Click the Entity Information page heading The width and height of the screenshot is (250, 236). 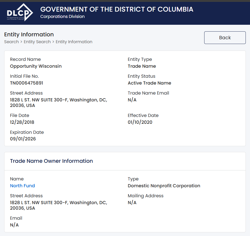pos(29,35)
